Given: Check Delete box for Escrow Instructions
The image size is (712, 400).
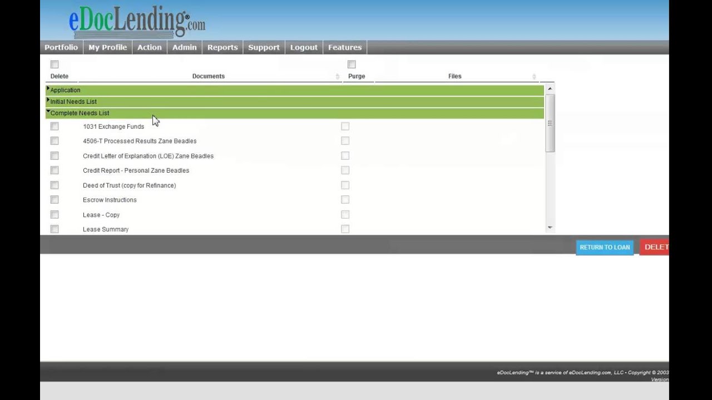Looking at the screenshot, I should [x=55, y=199].
